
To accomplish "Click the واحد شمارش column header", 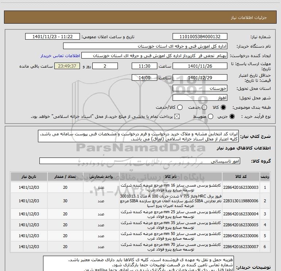I will coord(101,176).
